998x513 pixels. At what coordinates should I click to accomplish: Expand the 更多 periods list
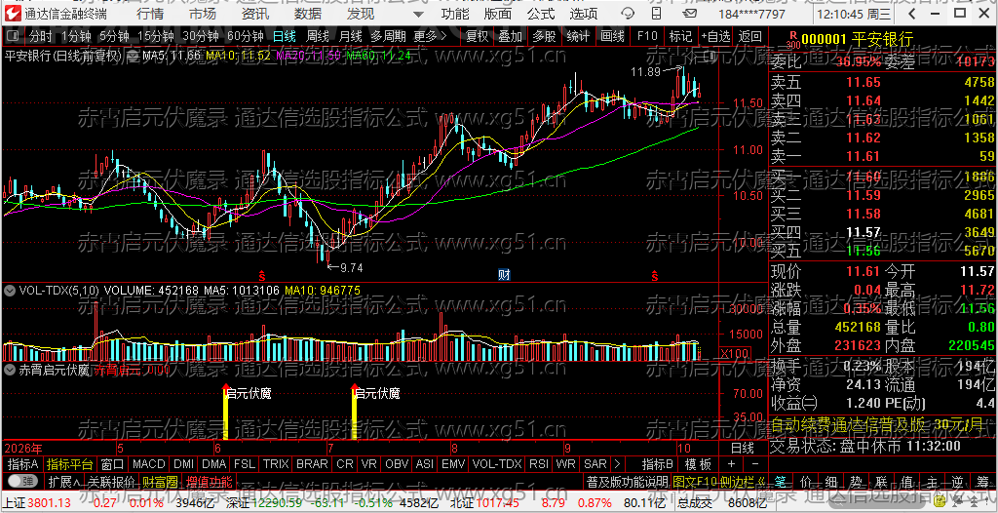point(430,36)
